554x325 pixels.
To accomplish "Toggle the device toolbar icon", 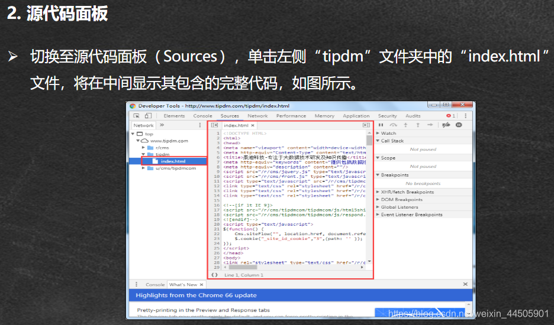I will coord(149,116).
